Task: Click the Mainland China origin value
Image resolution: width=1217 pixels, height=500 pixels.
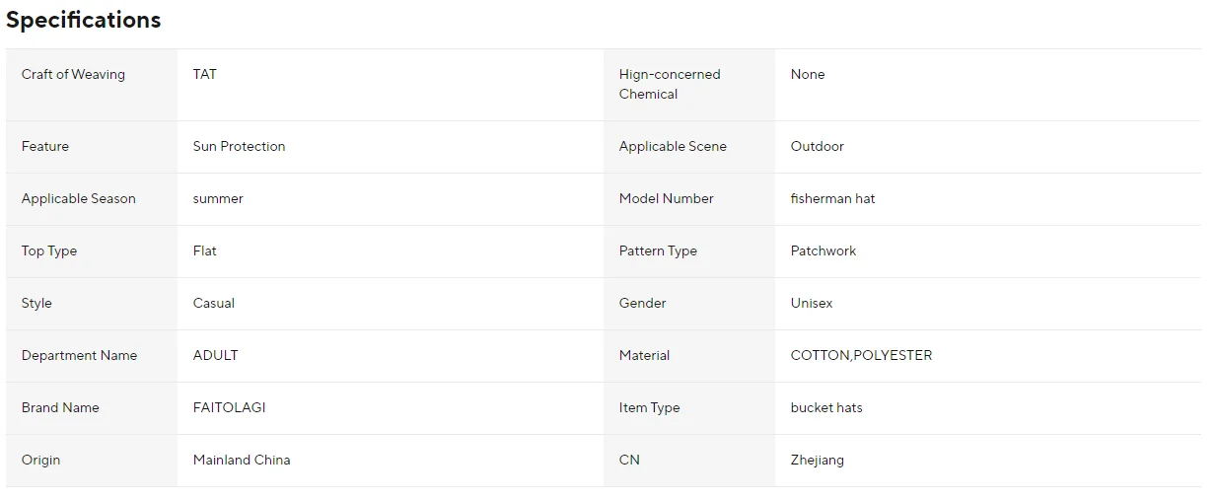Action: click(x=242, y=460)
